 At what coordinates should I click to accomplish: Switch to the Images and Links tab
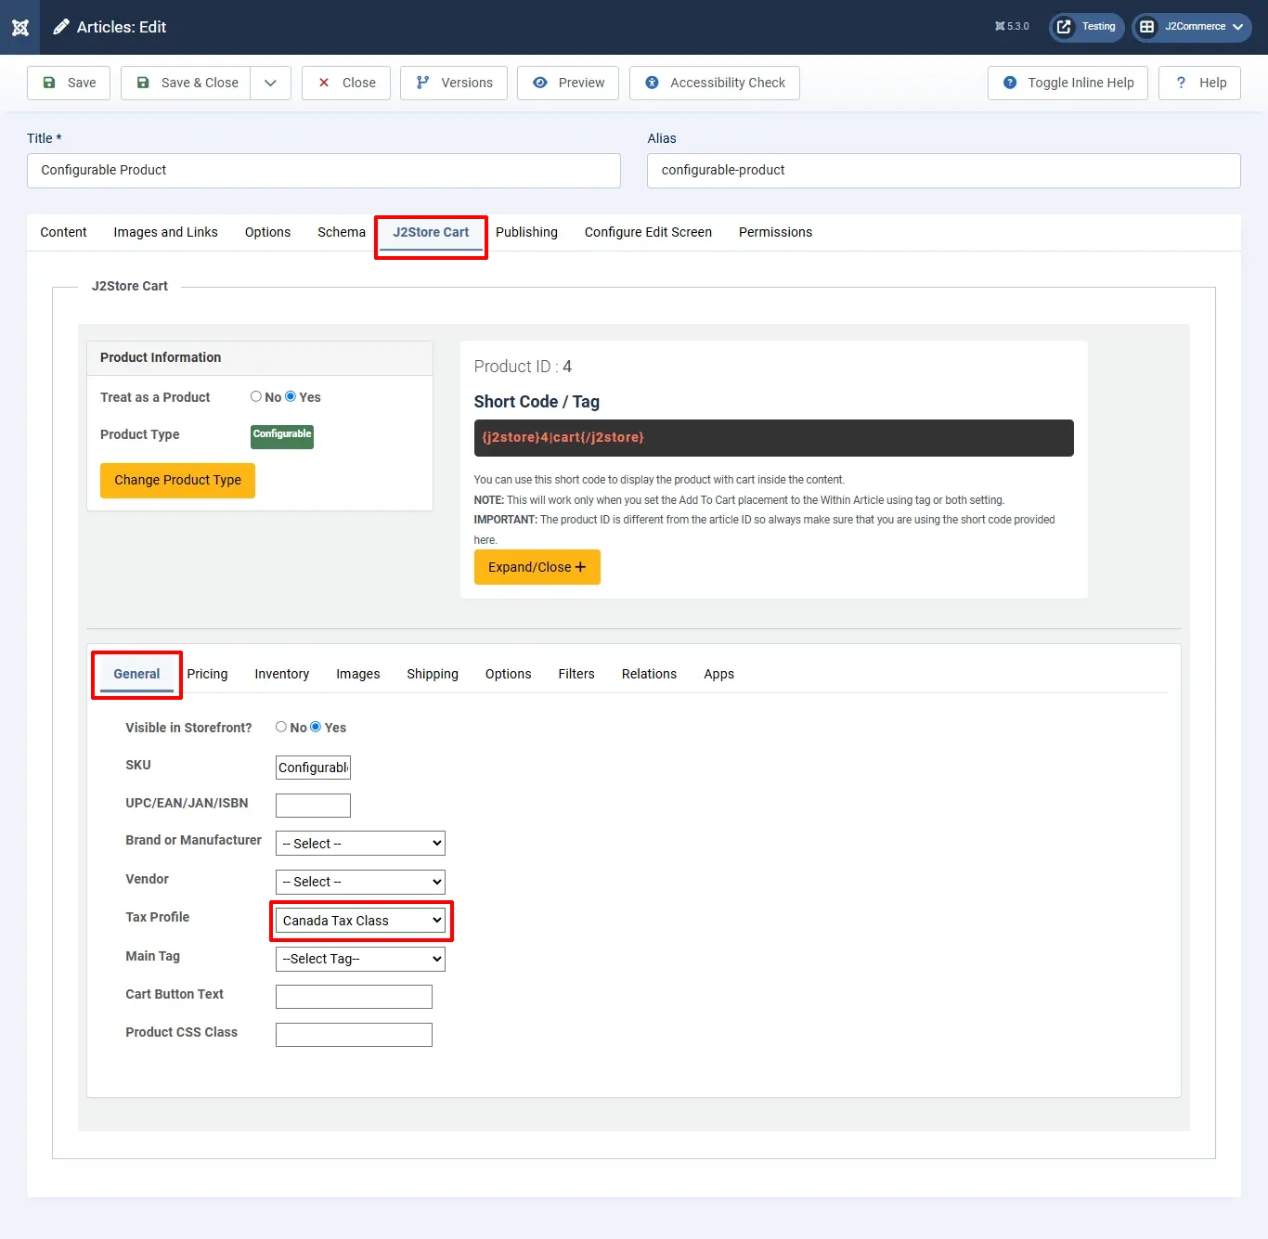pos(165,232)
